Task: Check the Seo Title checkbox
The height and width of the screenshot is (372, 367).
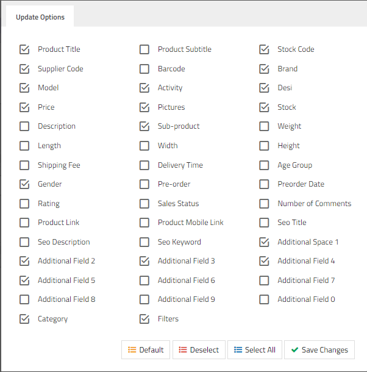Action: (264, 223)
